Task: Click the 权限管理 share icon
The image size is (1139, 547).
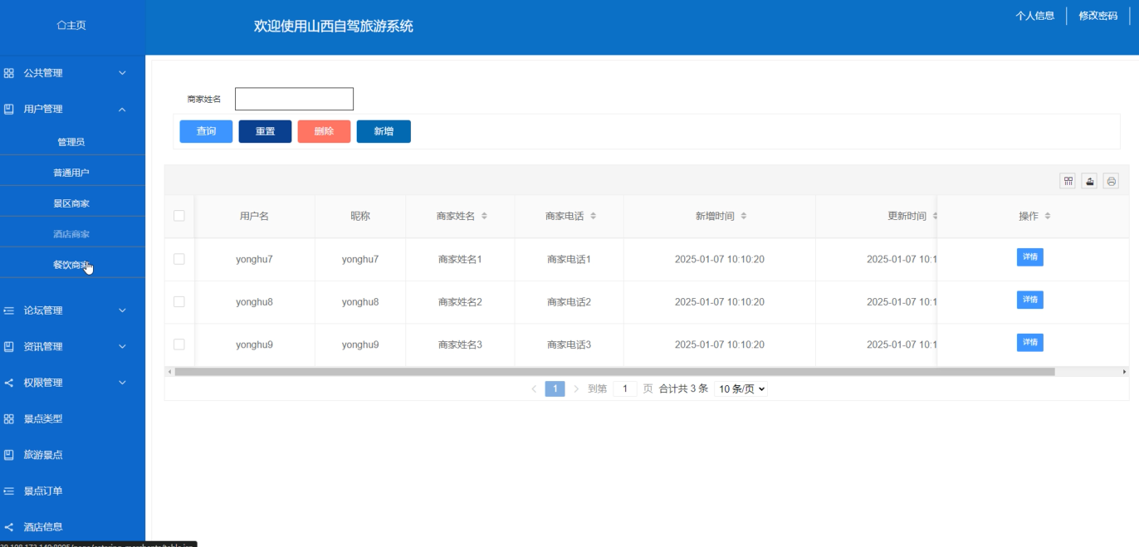Action: (9, 383)
